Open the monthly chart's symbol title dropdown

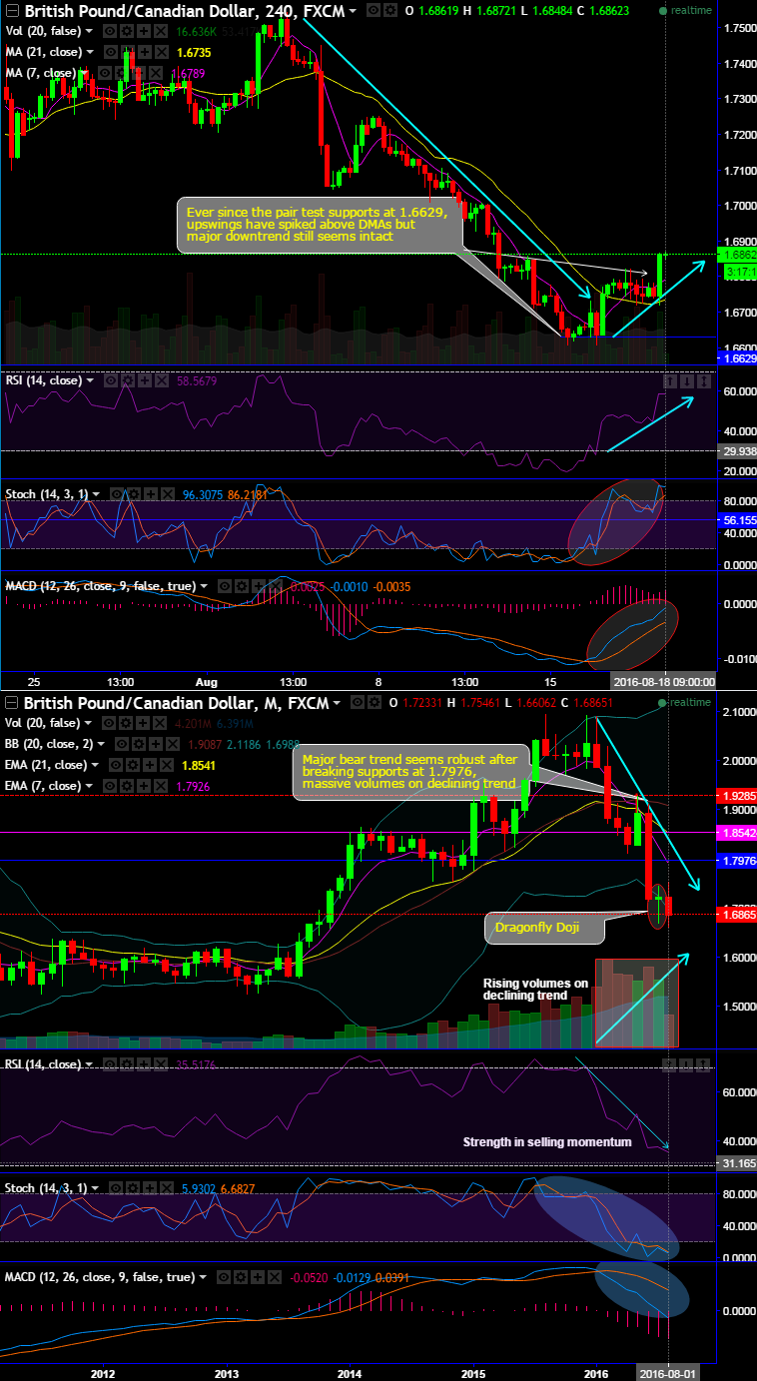coord(337,704)
